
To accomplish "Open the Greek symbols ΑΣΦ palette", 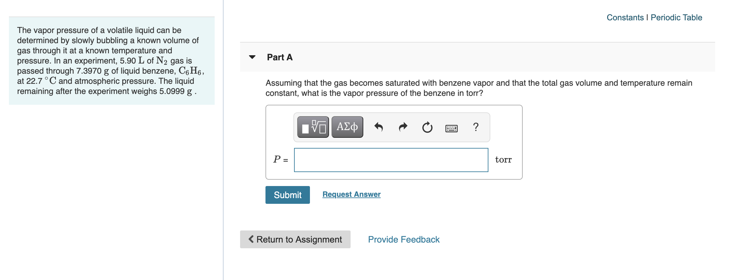I will pos(347,127).
